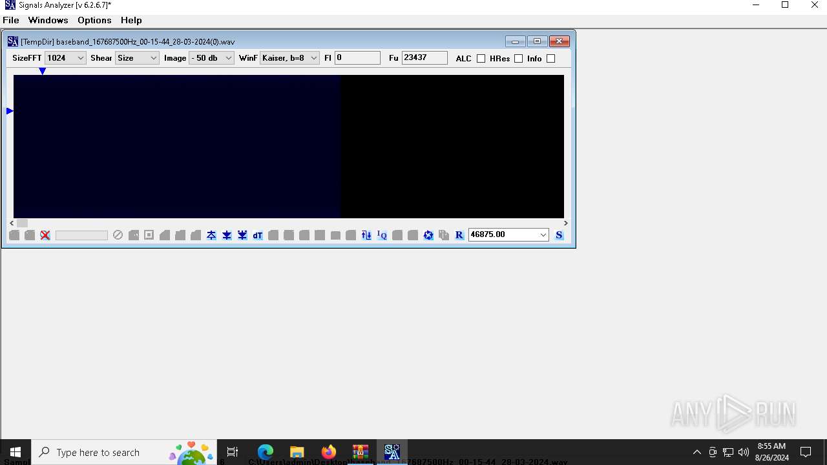Viewport: 827px width, 465px height.
Task: Click the blue left-side triangle marker
Action: (x=10, y=111)
